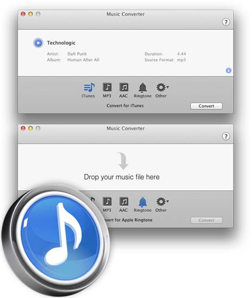This screenshot has height=298, width=252.
Task: Click album name Human After All
Action: (x=83, y=60)
